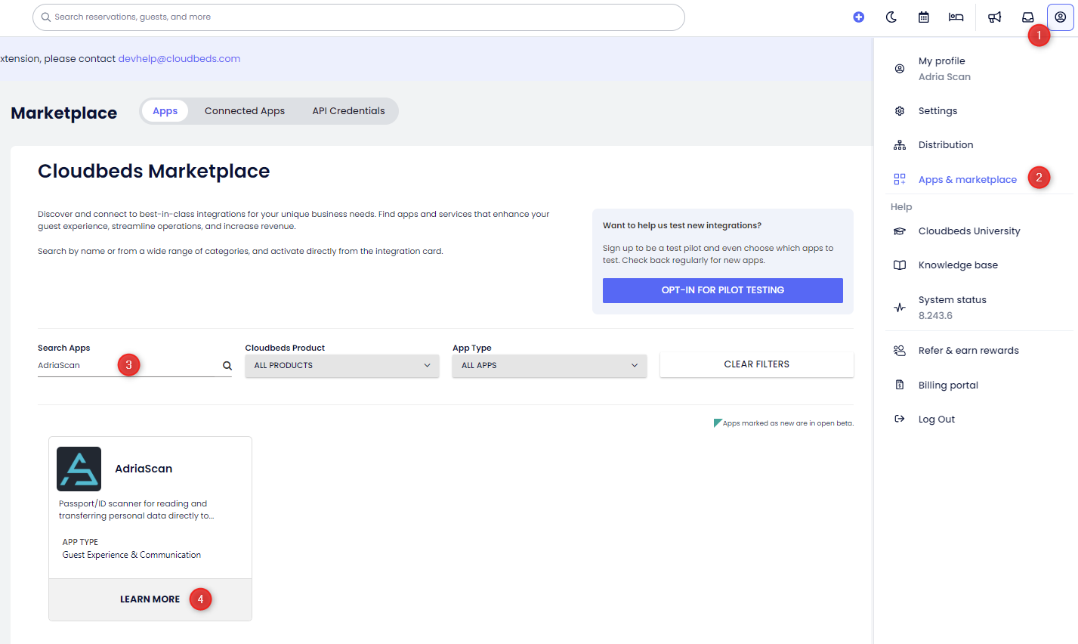Click the Guest Experience & Communication text
The image size is (1078, 644).
click(x=131, y=555)
